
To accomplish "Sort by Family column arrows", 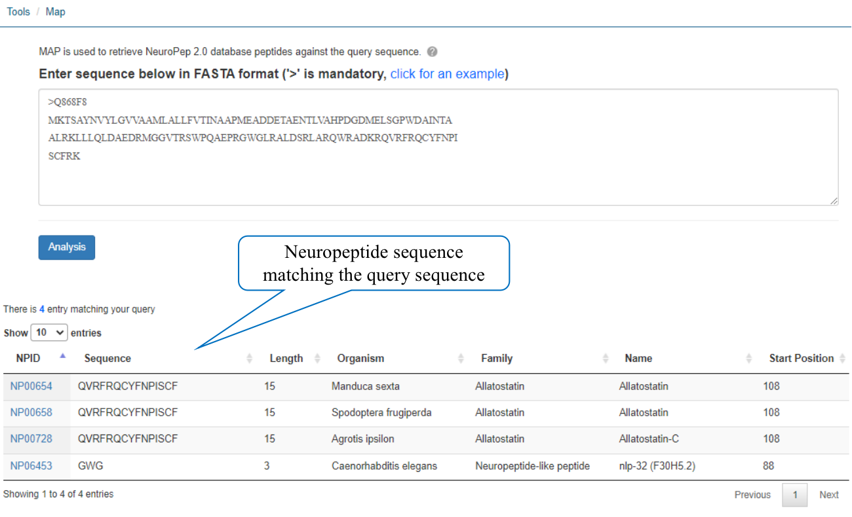I will click(x=605, y=359).
